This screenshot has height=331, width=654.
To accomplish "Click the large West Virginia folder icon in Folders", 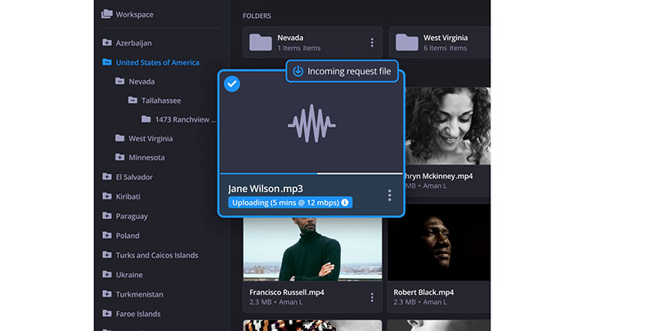I will click(406, 42).
